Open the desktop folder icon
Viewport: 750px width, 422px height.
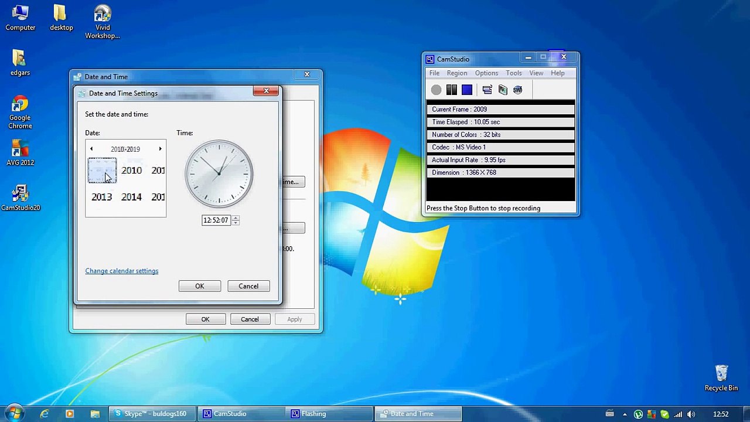[x=61, y=18]
